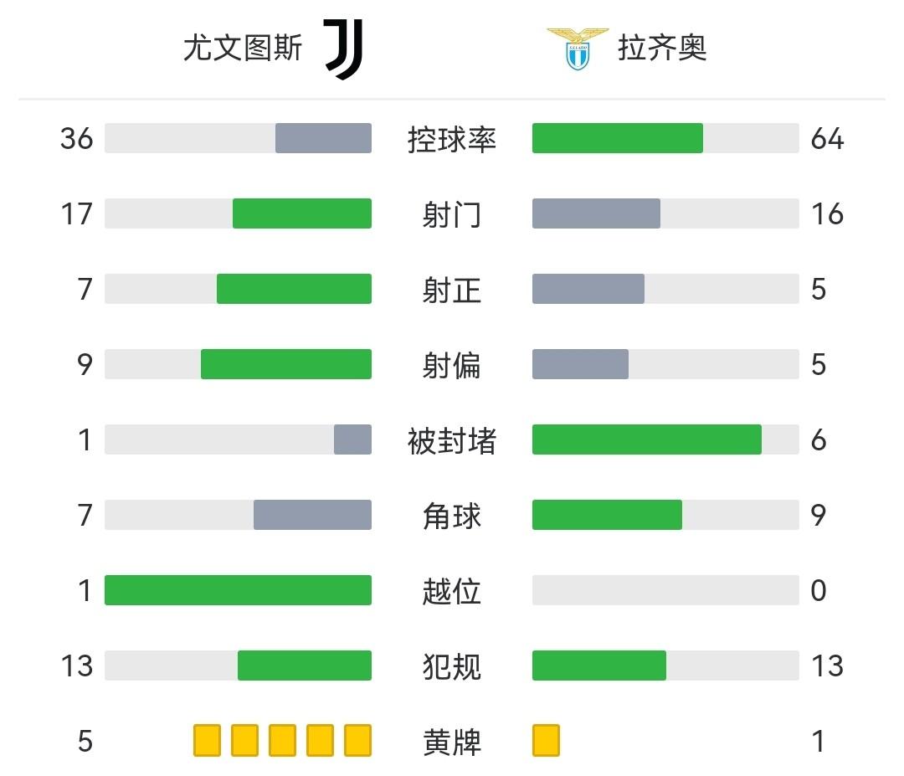
Task: Click the Lazio eagle crest
Action: pos(578,49)
